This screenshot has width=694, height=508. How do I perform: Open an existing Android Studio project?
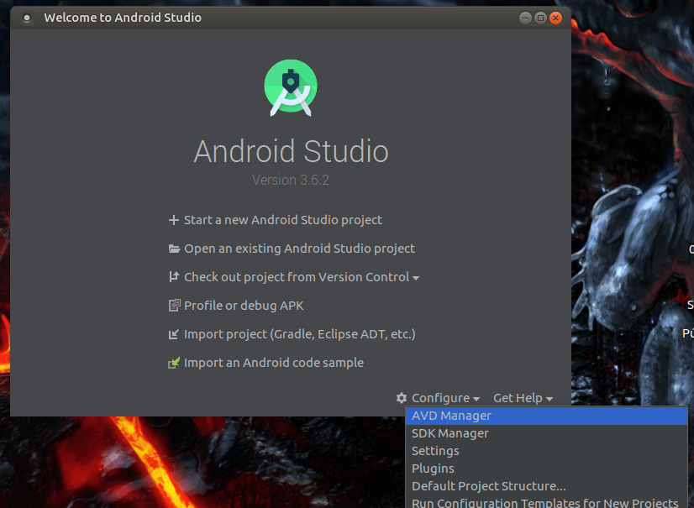tap(299, 248)
